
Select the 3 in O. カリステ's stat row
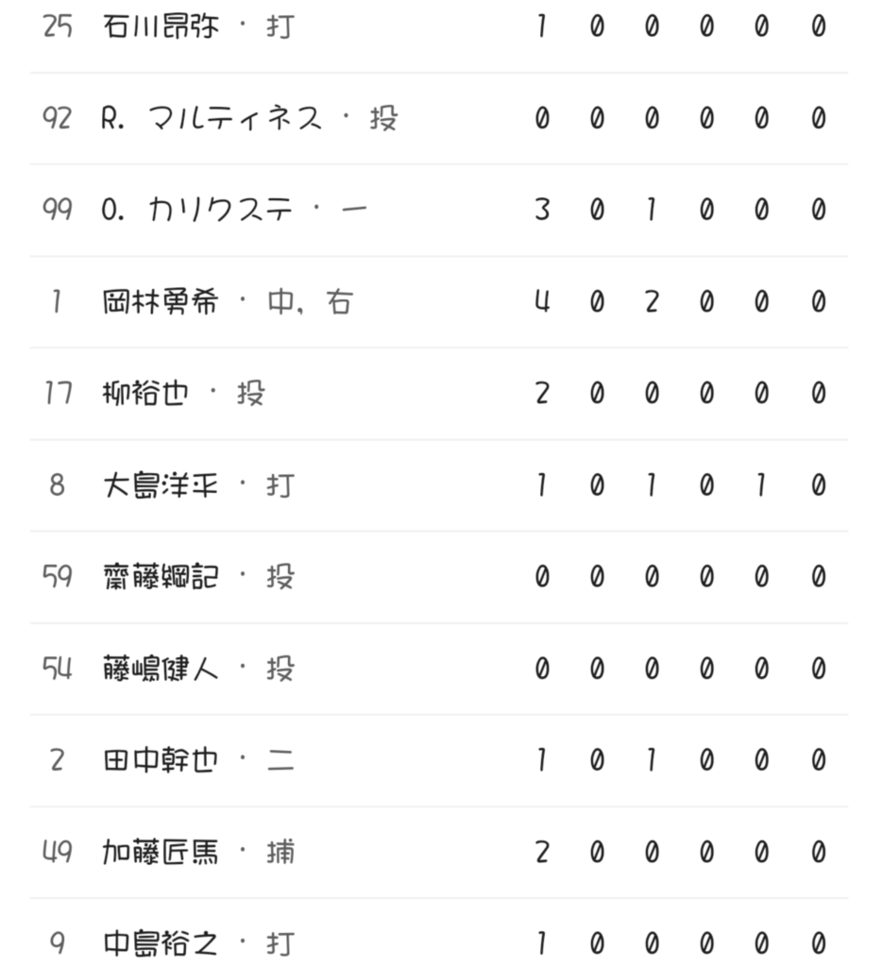pyautogui.click(x=542, y=210)
